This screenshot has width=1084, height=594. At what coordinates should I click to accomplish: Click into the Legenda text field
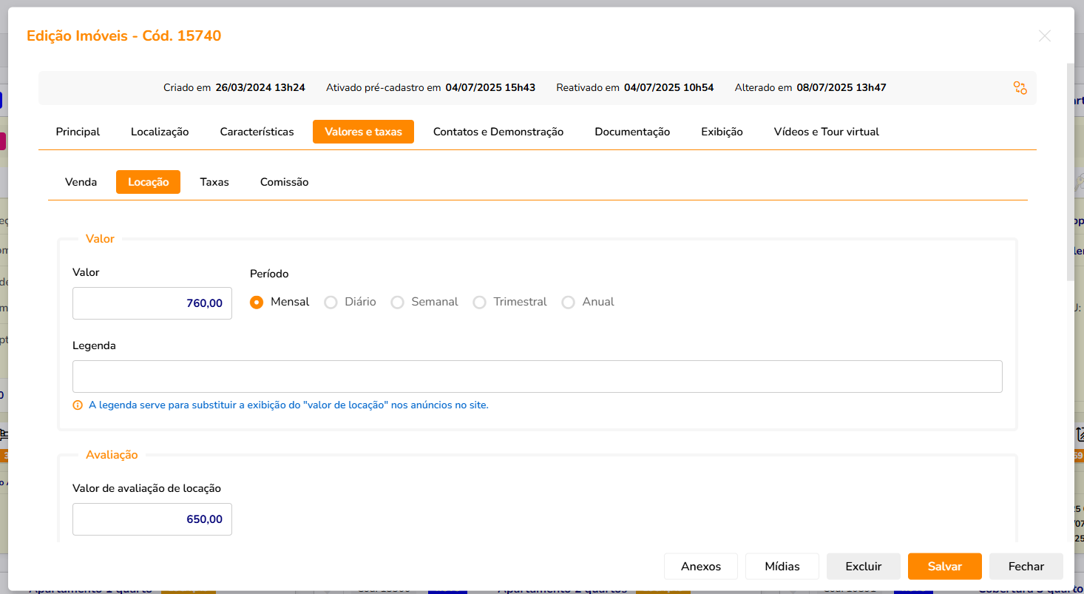(x=537, y=377)
